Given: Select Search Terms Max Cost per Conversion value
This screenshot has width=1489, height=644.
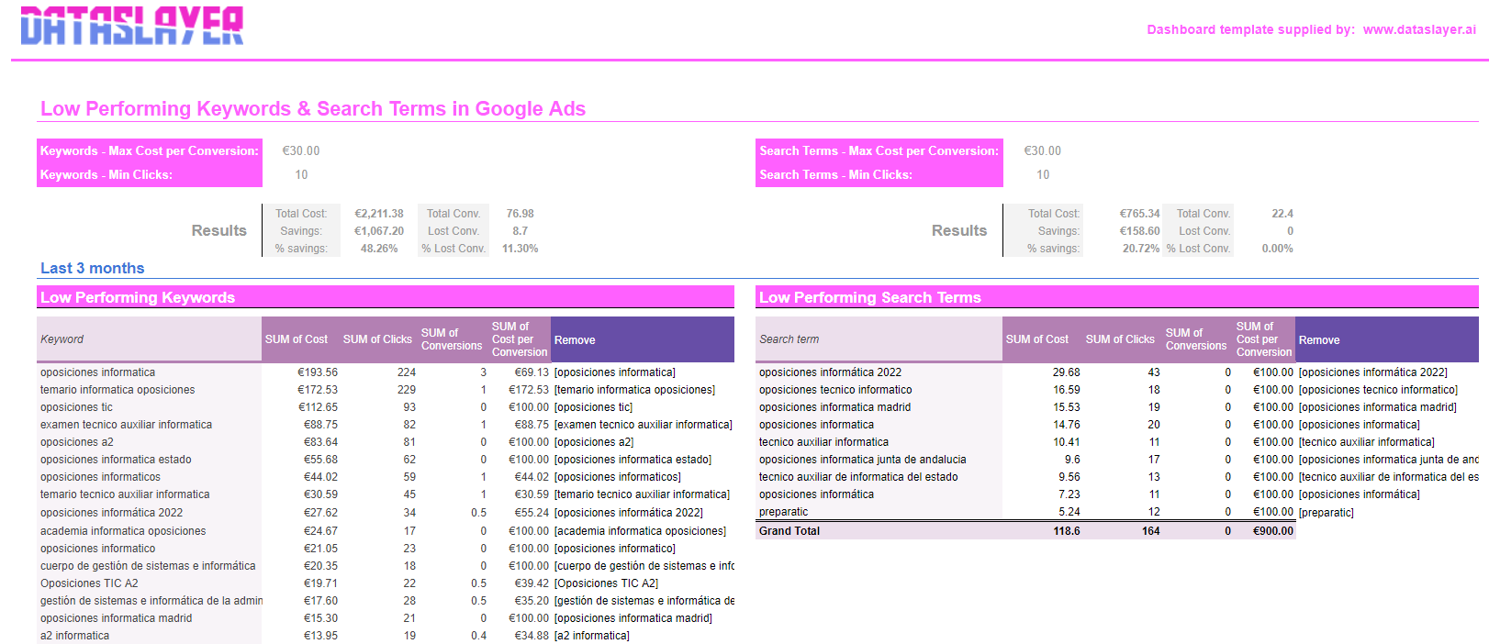Looking at the screenshot, I should tap(1042, 151).
